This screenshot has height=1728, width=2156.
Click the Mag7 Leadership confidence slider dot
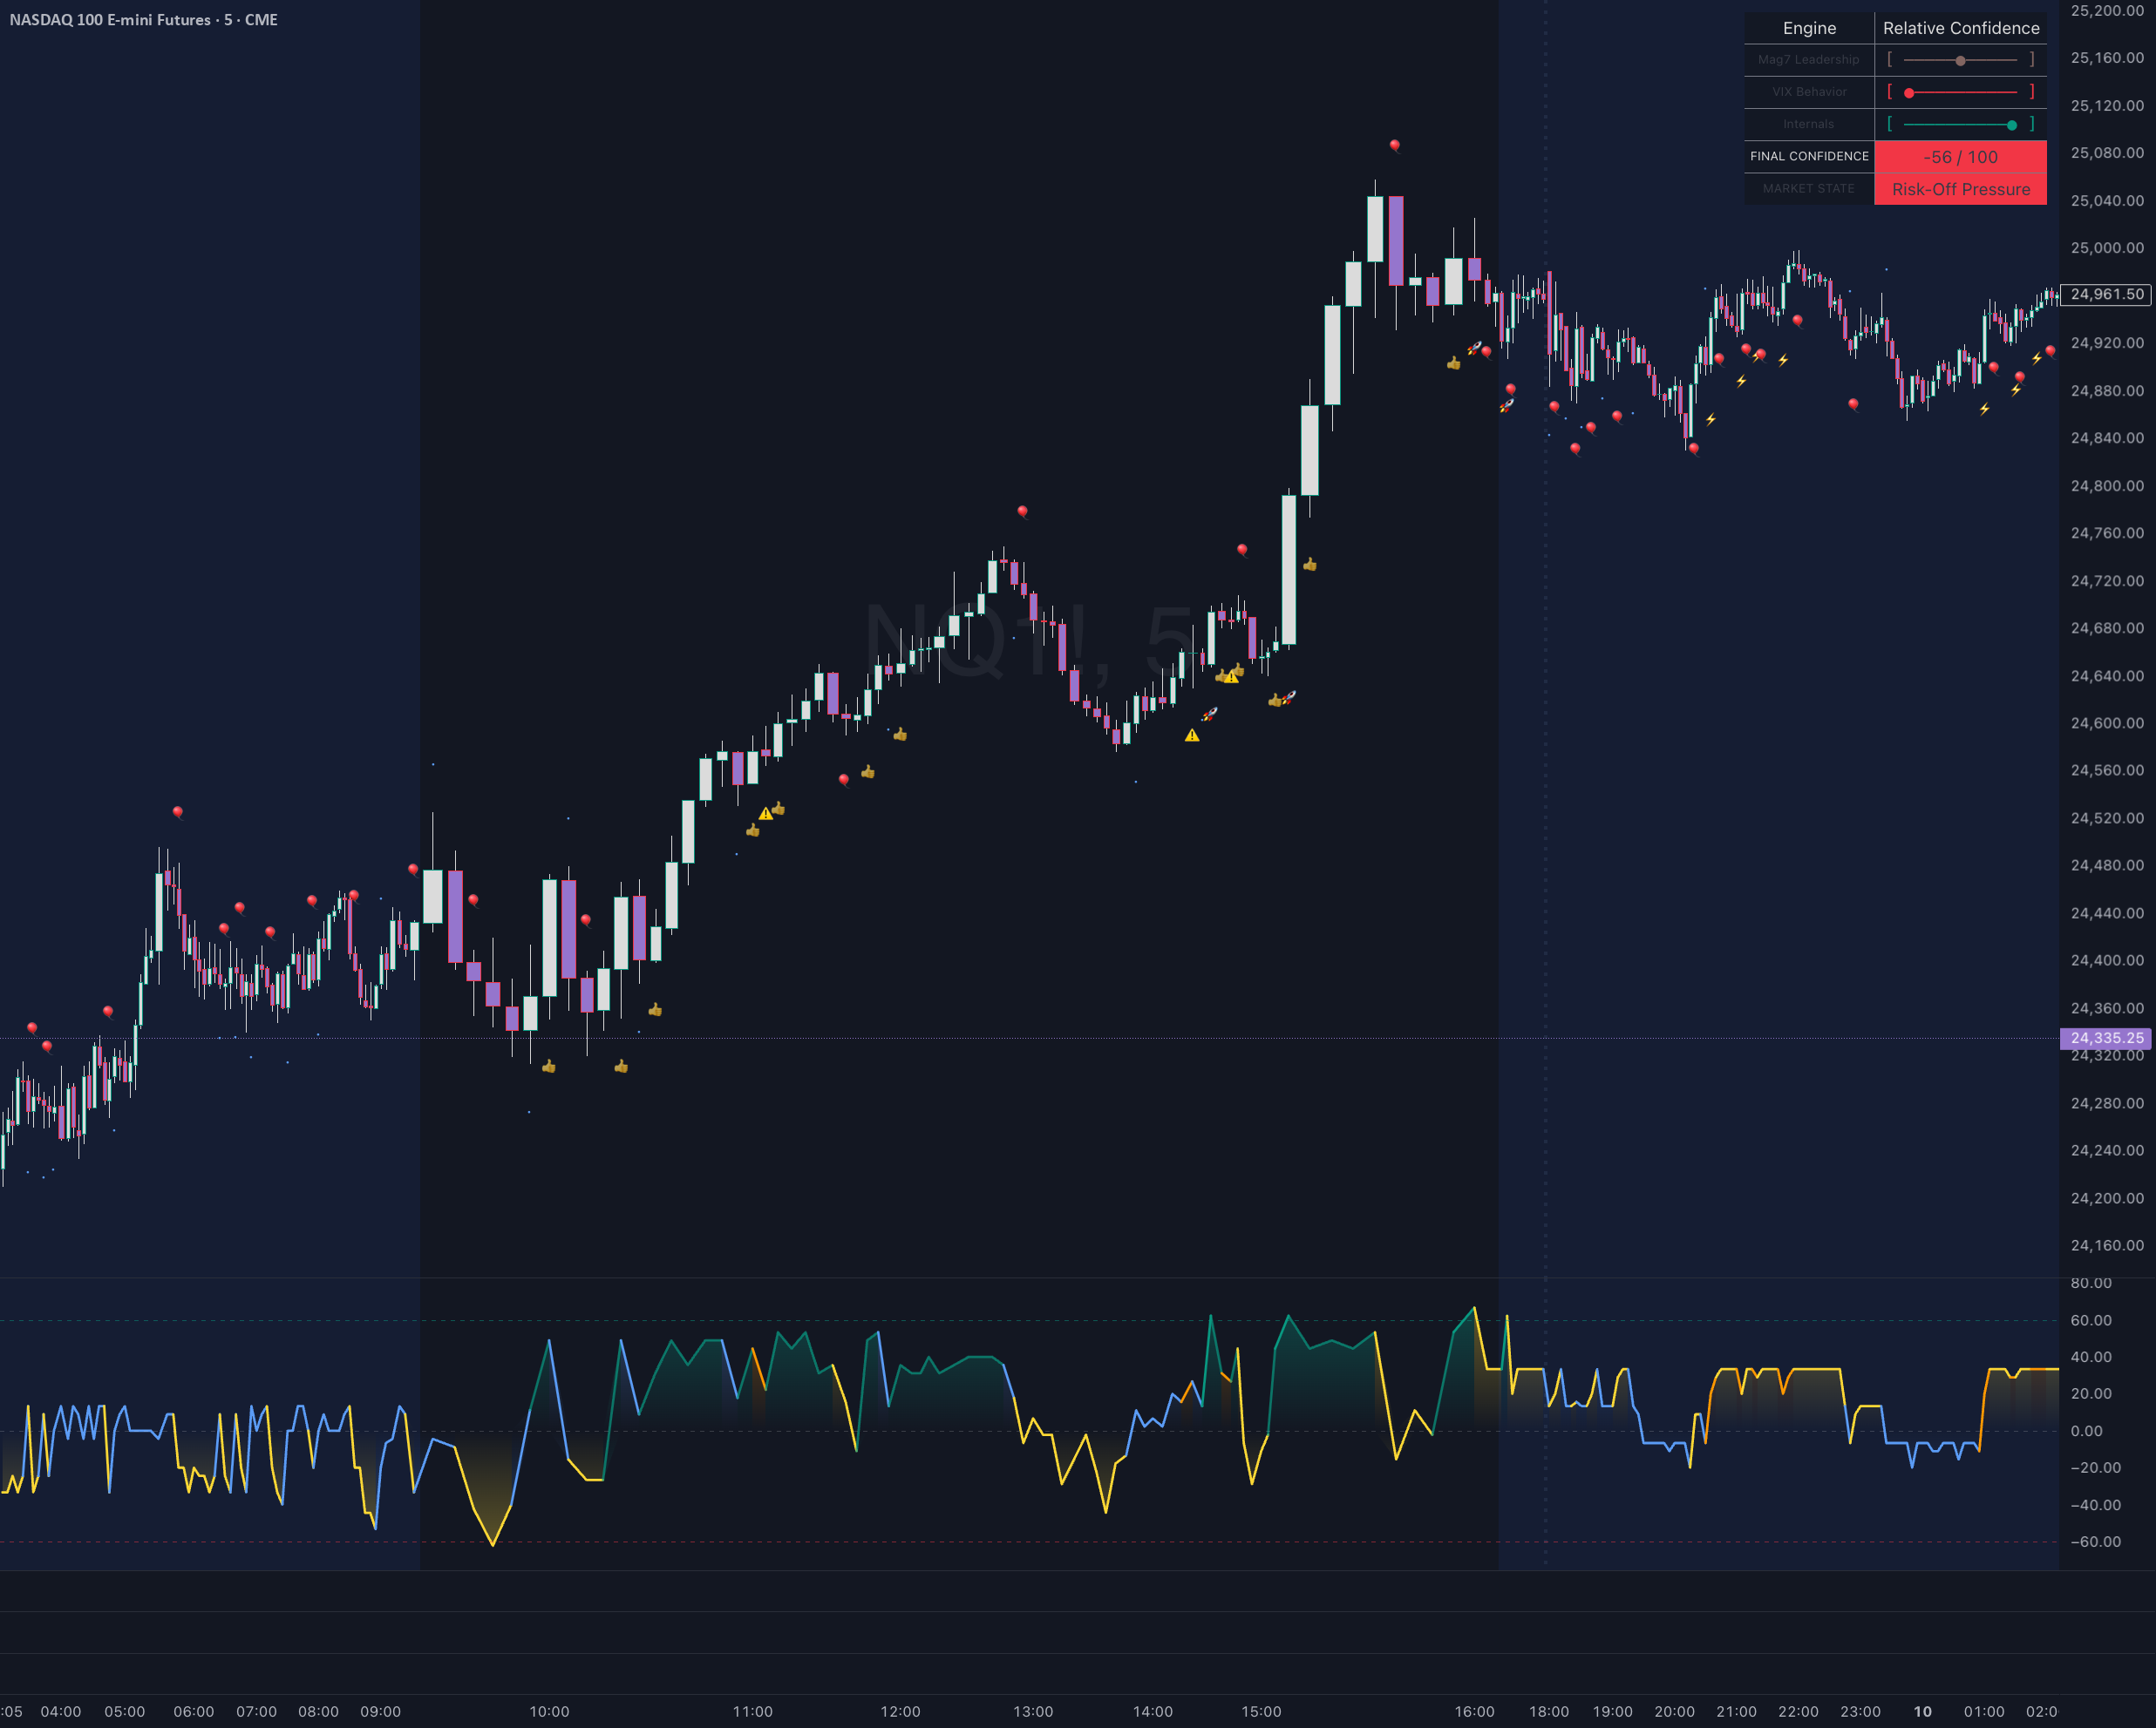[1960, 61]
